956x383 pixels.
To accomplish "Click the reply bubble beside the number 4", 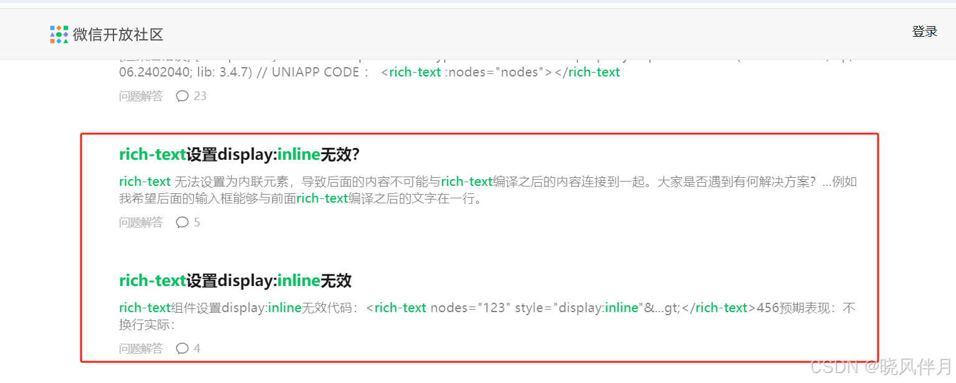I will coord(181,348).
